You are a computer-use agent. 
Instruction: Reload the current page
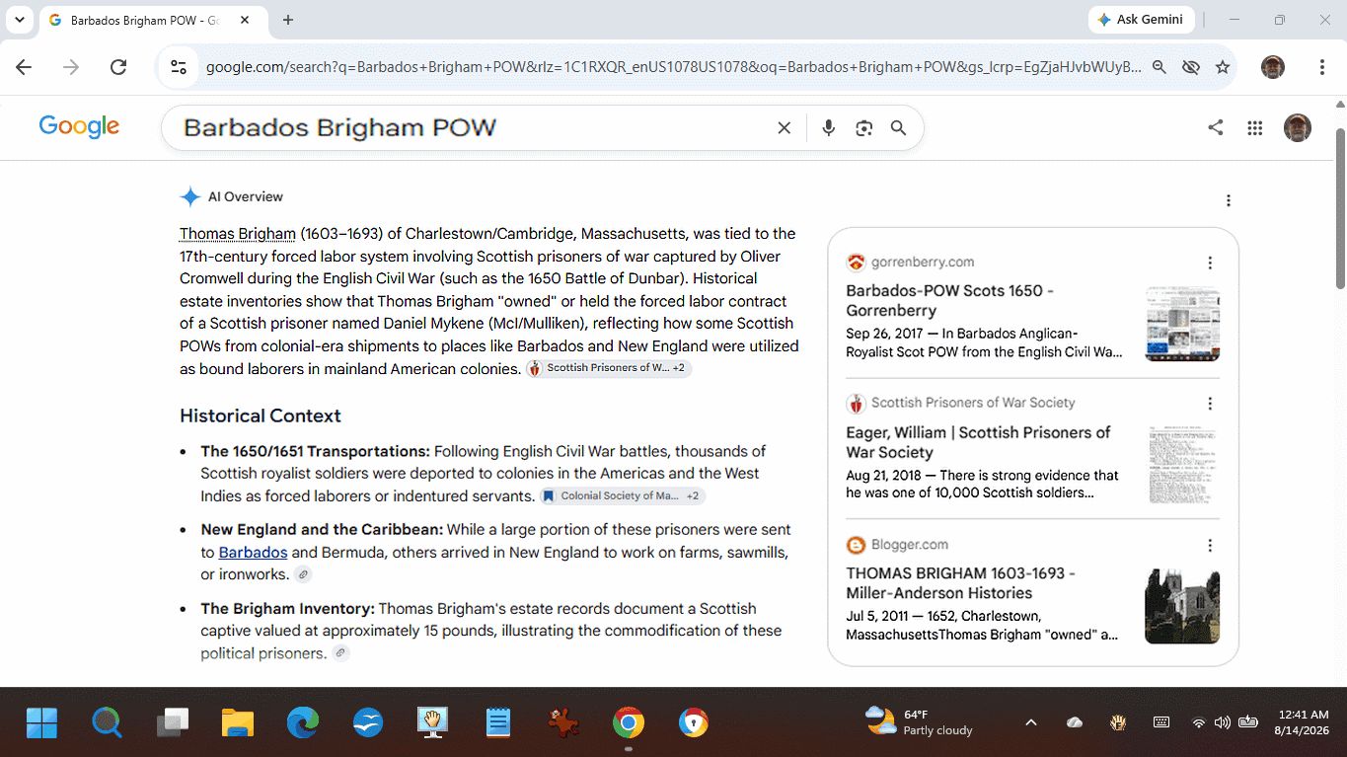tap(118, 67)
